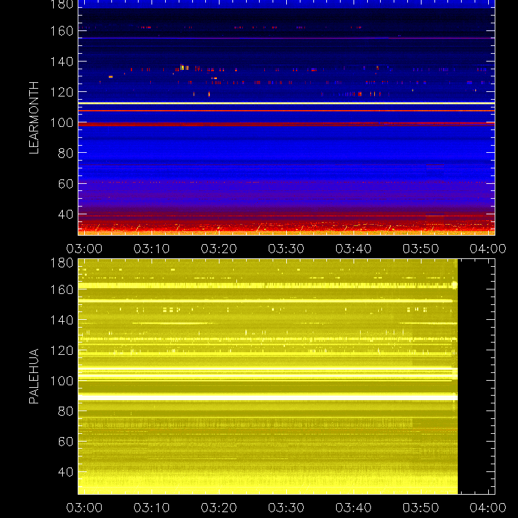Select the 140 tick label on the Learmonth plot
This screenshot has width=518, height=518.
(62, 62)
